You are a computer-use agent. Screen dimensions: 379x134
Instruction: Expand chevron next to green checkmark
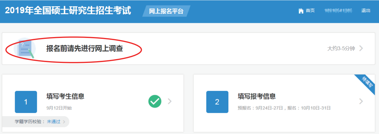pos(170,101)
